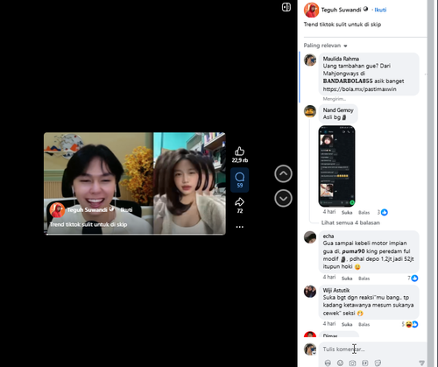Click 4 hari timestamp on Nand Gemoy's comment
The height and width of the screenshot is (367, 438).
click(x=329, y=212)
